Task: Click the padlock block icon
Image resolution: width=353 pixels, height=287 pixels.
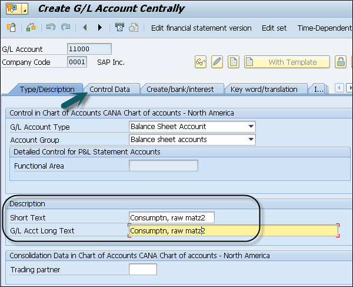Action: (341, 62)
